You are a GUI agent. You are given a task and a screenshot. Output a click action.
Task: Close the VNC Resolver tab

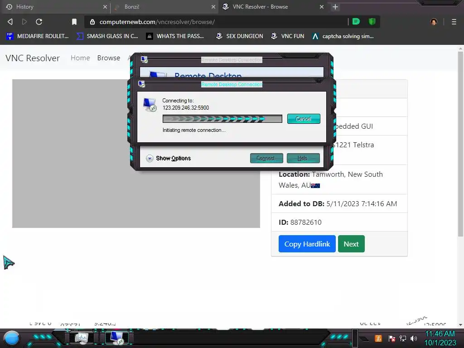click(x=321, y=6)
